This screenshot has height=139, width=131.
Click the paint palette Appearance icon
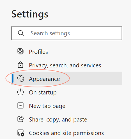tap(20, 78)
